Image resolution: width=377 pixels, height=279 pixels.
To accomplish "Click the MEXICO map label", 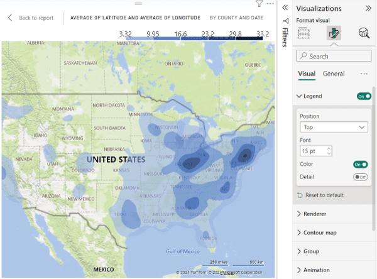I will pyautogui.click(x=104, y=270).
